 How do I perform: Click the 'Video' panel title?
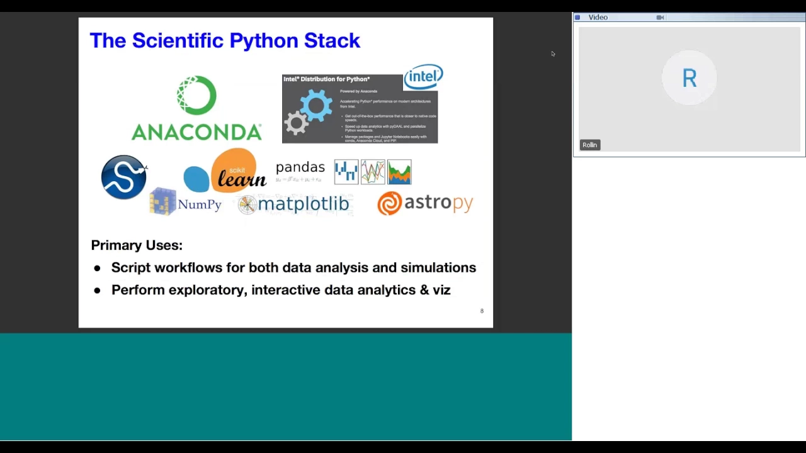(x=598, y=18)
